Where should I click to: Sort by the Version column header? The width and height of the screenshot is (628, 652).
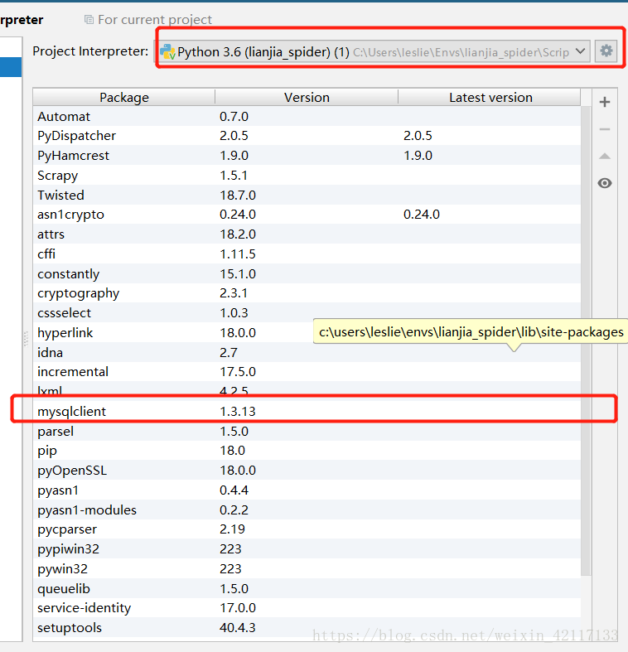[307, 97]
